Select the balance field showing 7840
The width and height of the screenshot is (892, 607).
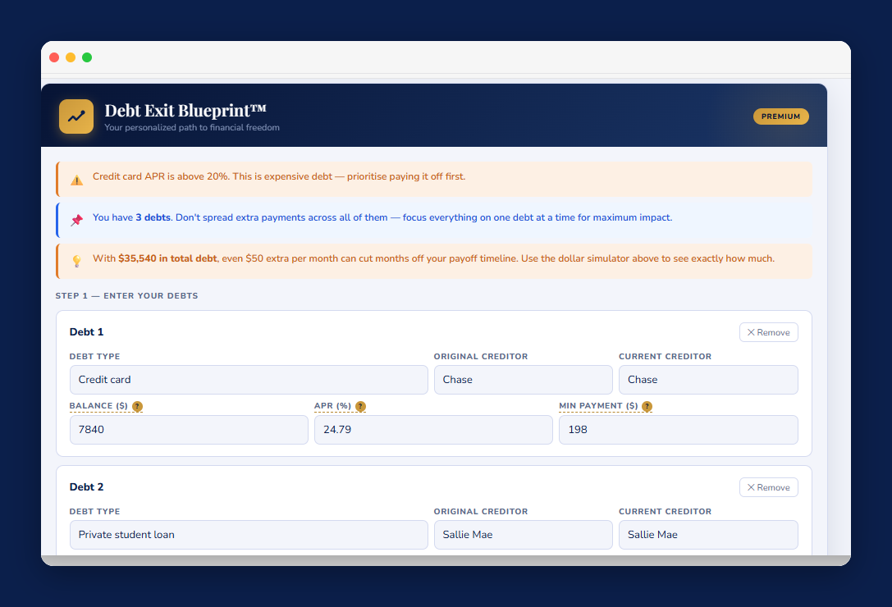pos(189,429)
